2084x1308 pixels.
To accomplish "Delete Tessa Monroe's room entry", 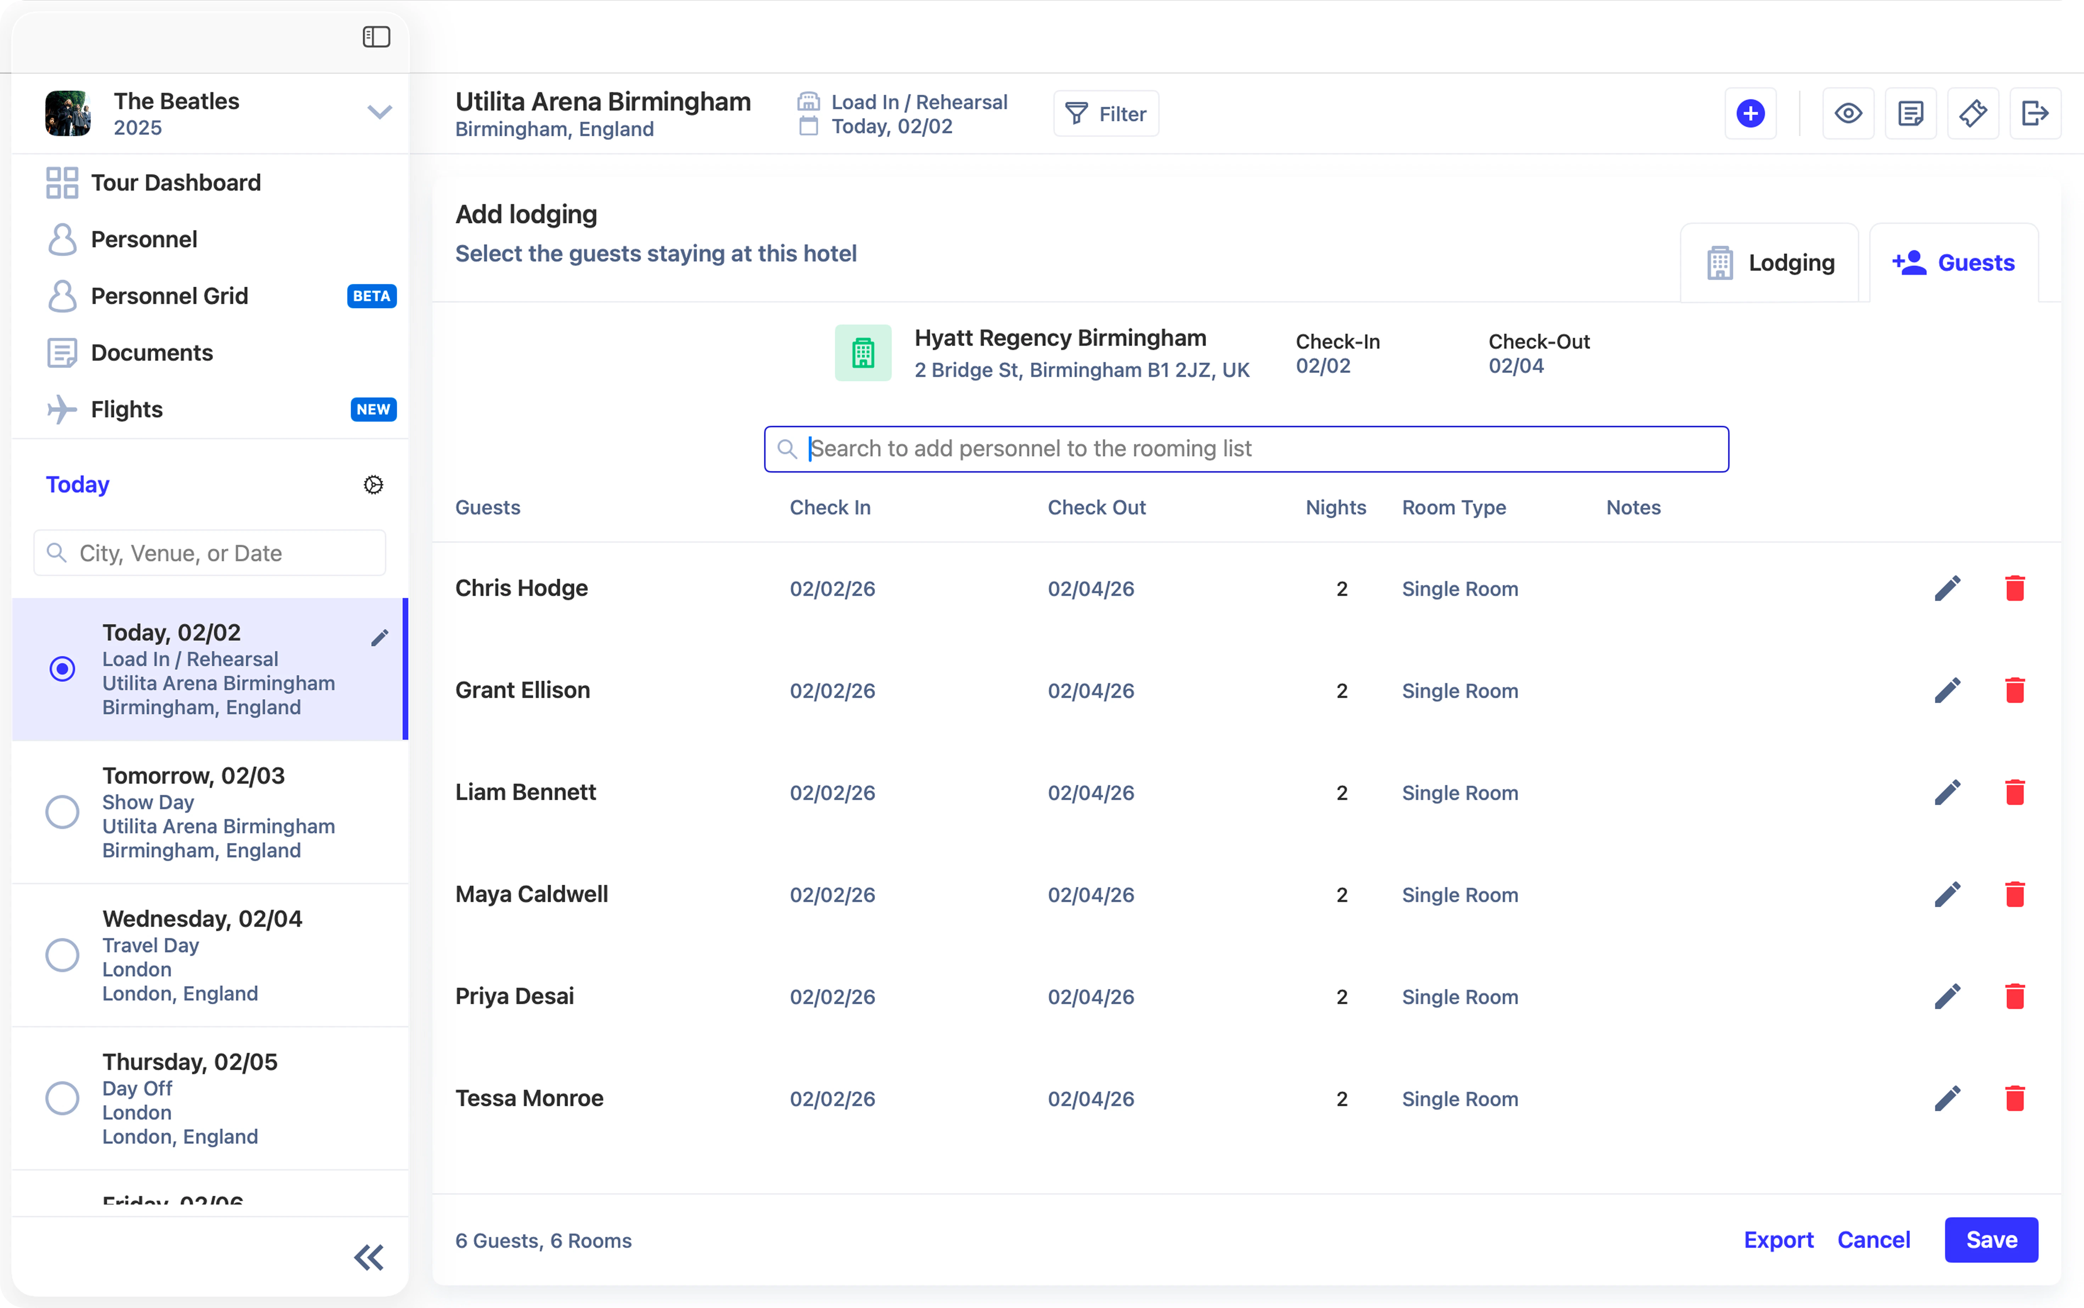I will pyautogui.click(x=2015, y=1099).
